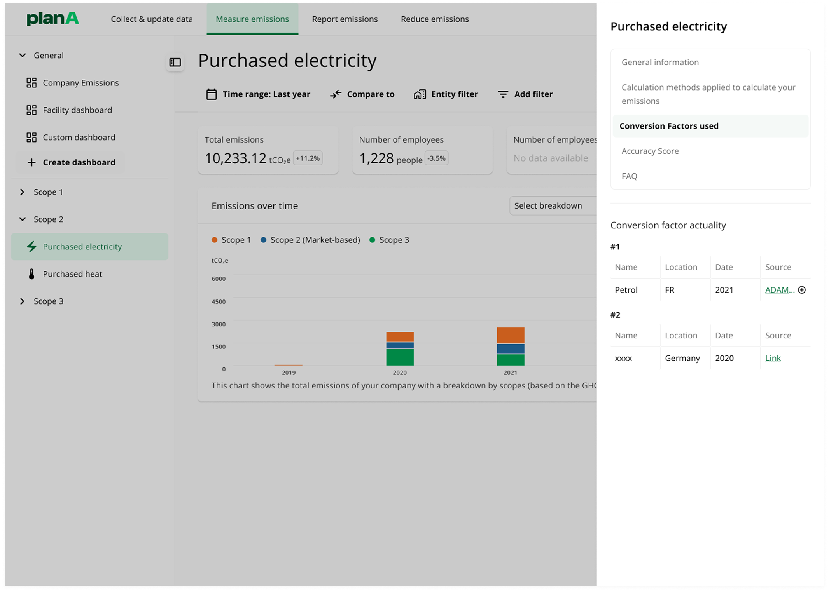Select Accuracy Score in the right panel
The image size is (829, 592).
click(x=650, y=151)
